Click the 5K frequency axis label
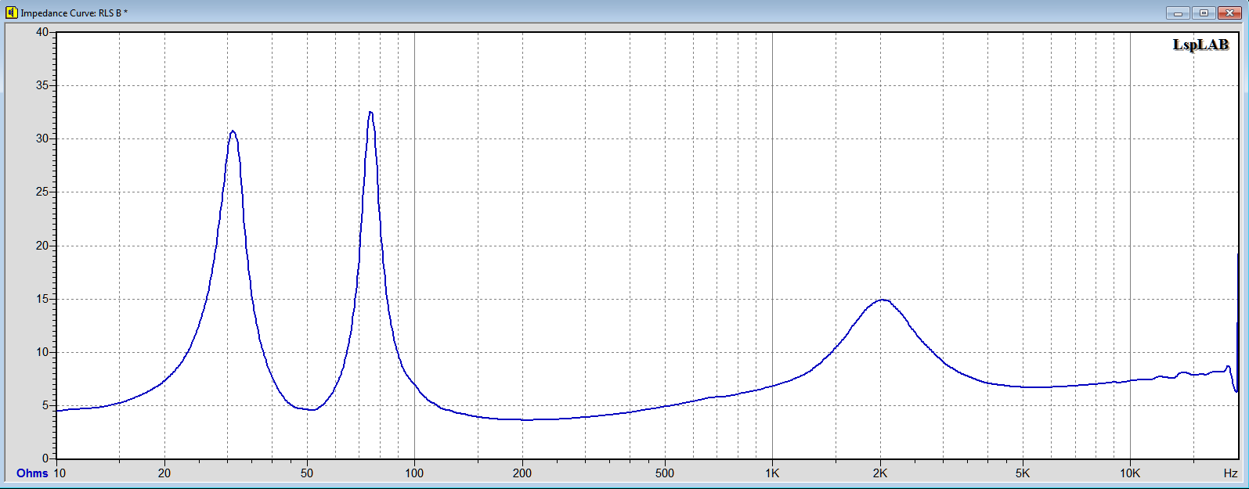The image size is (1249, 489). pos(1023,473)
